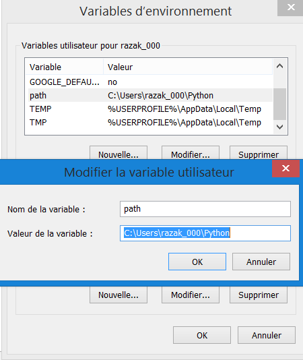Screen dimensions: 303x360
Task: Cancel the edit with the dialog's Annuler button
Action: point(261,262)
